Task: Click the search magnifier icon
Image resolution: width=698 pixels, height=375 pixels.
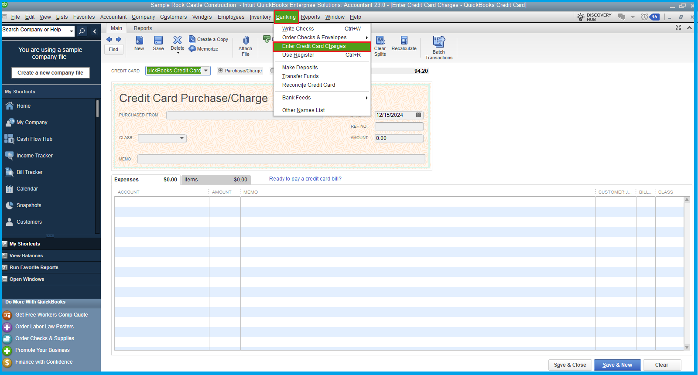Action: tap(82, 31)
